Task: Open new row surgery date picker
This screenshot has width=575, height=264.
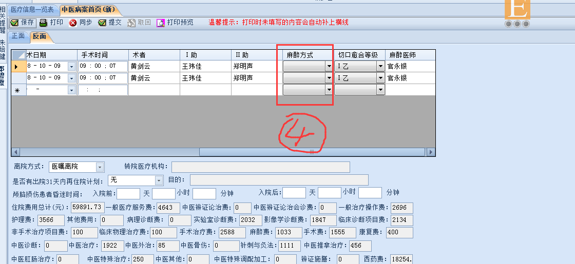Action: click(71, 90)
